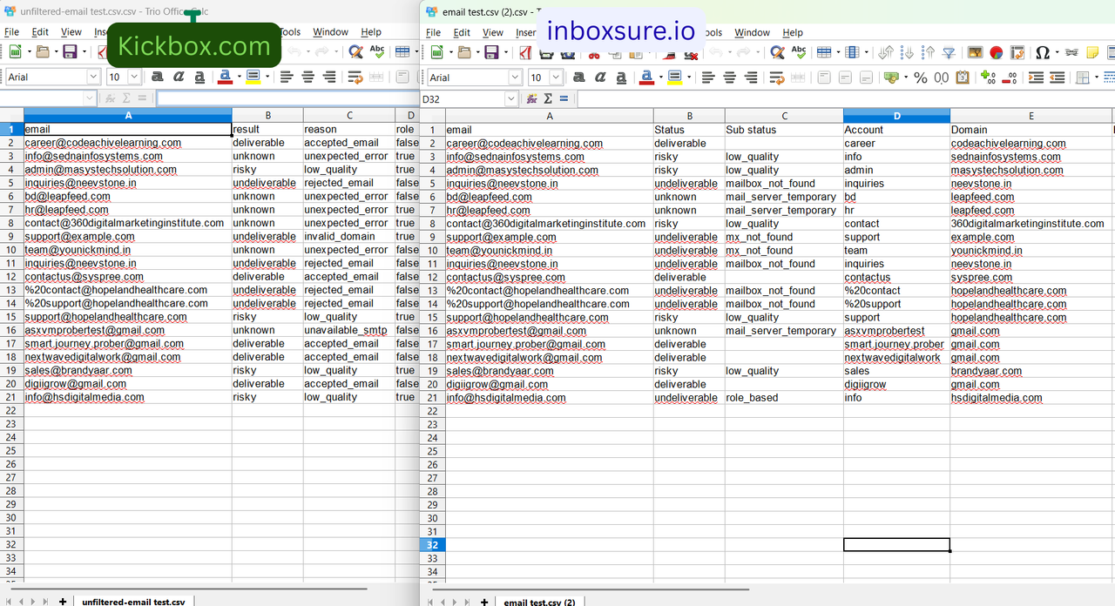This screenshot has width=1115, height=606.
Task: Click Insert Hyperlink icon in email test (2) window
Action: pos(1071,52)
